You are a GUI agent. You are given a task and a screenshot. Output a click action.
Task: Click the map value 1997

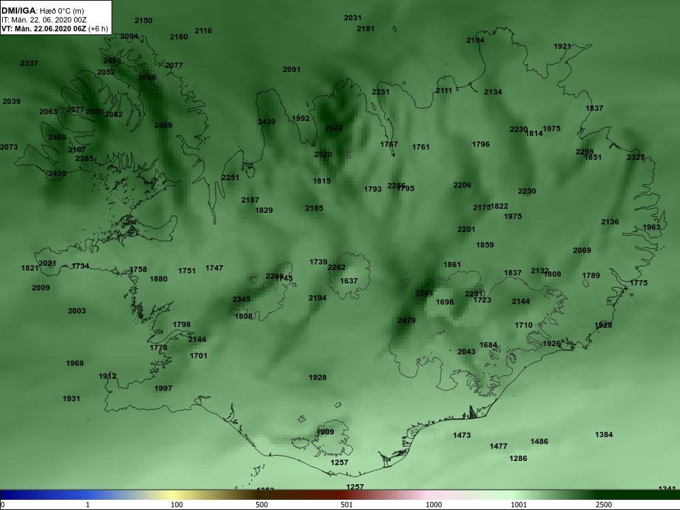coord(163,388)
